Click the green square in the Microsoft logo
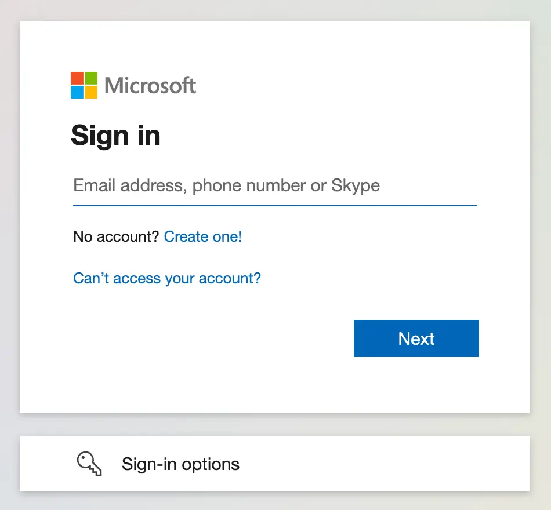The image size is (551, 510). coord(90,78)
